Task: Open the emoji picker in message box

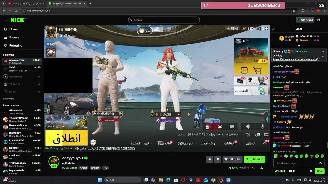Action: [320, 163]
